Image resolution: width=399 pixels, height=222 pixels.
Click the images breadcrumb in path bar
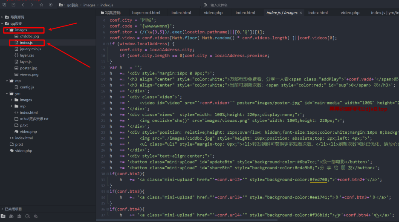pos(89,5)
